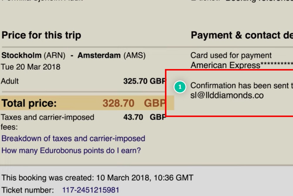Open Breakdown of taxes and carrier-imposed link

(x=73, y=138)
